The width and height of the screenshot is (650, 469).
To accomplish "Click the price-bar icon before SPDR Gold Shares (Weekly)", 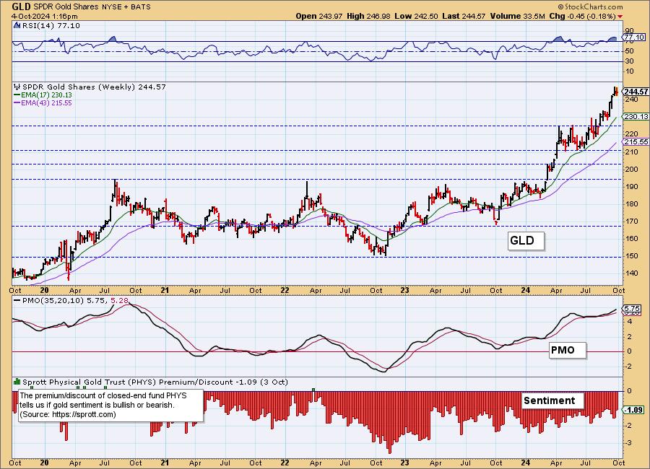I will click(x=17, y=87).
